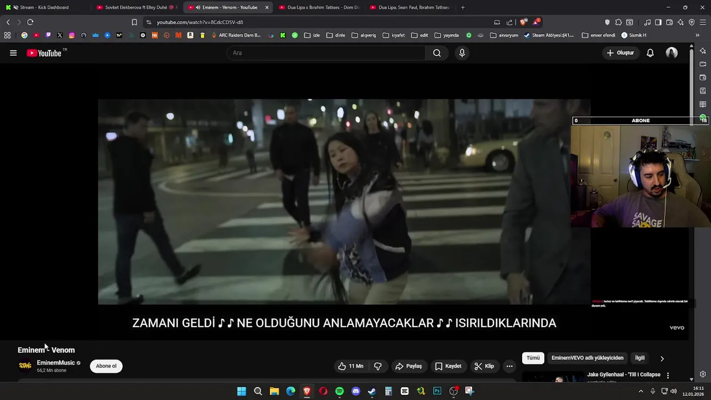Image resolution: width=711 pixels, height=400 pixels.
Task: Click the Kaydet save button
Action: [448, 366]
